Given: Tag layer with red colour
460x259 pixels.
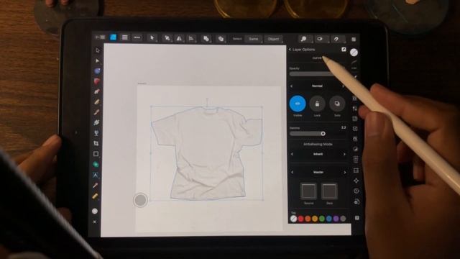Looking at the screenshot, I should point(300,219).
